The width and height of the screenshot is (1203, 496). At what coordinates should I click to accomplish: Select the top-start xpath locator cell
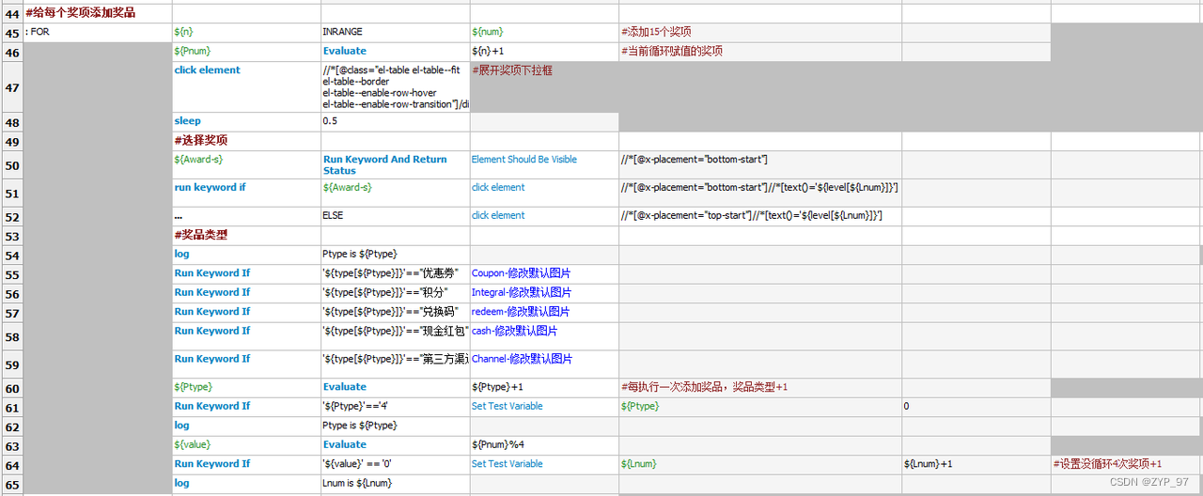(x=759, y=216)
